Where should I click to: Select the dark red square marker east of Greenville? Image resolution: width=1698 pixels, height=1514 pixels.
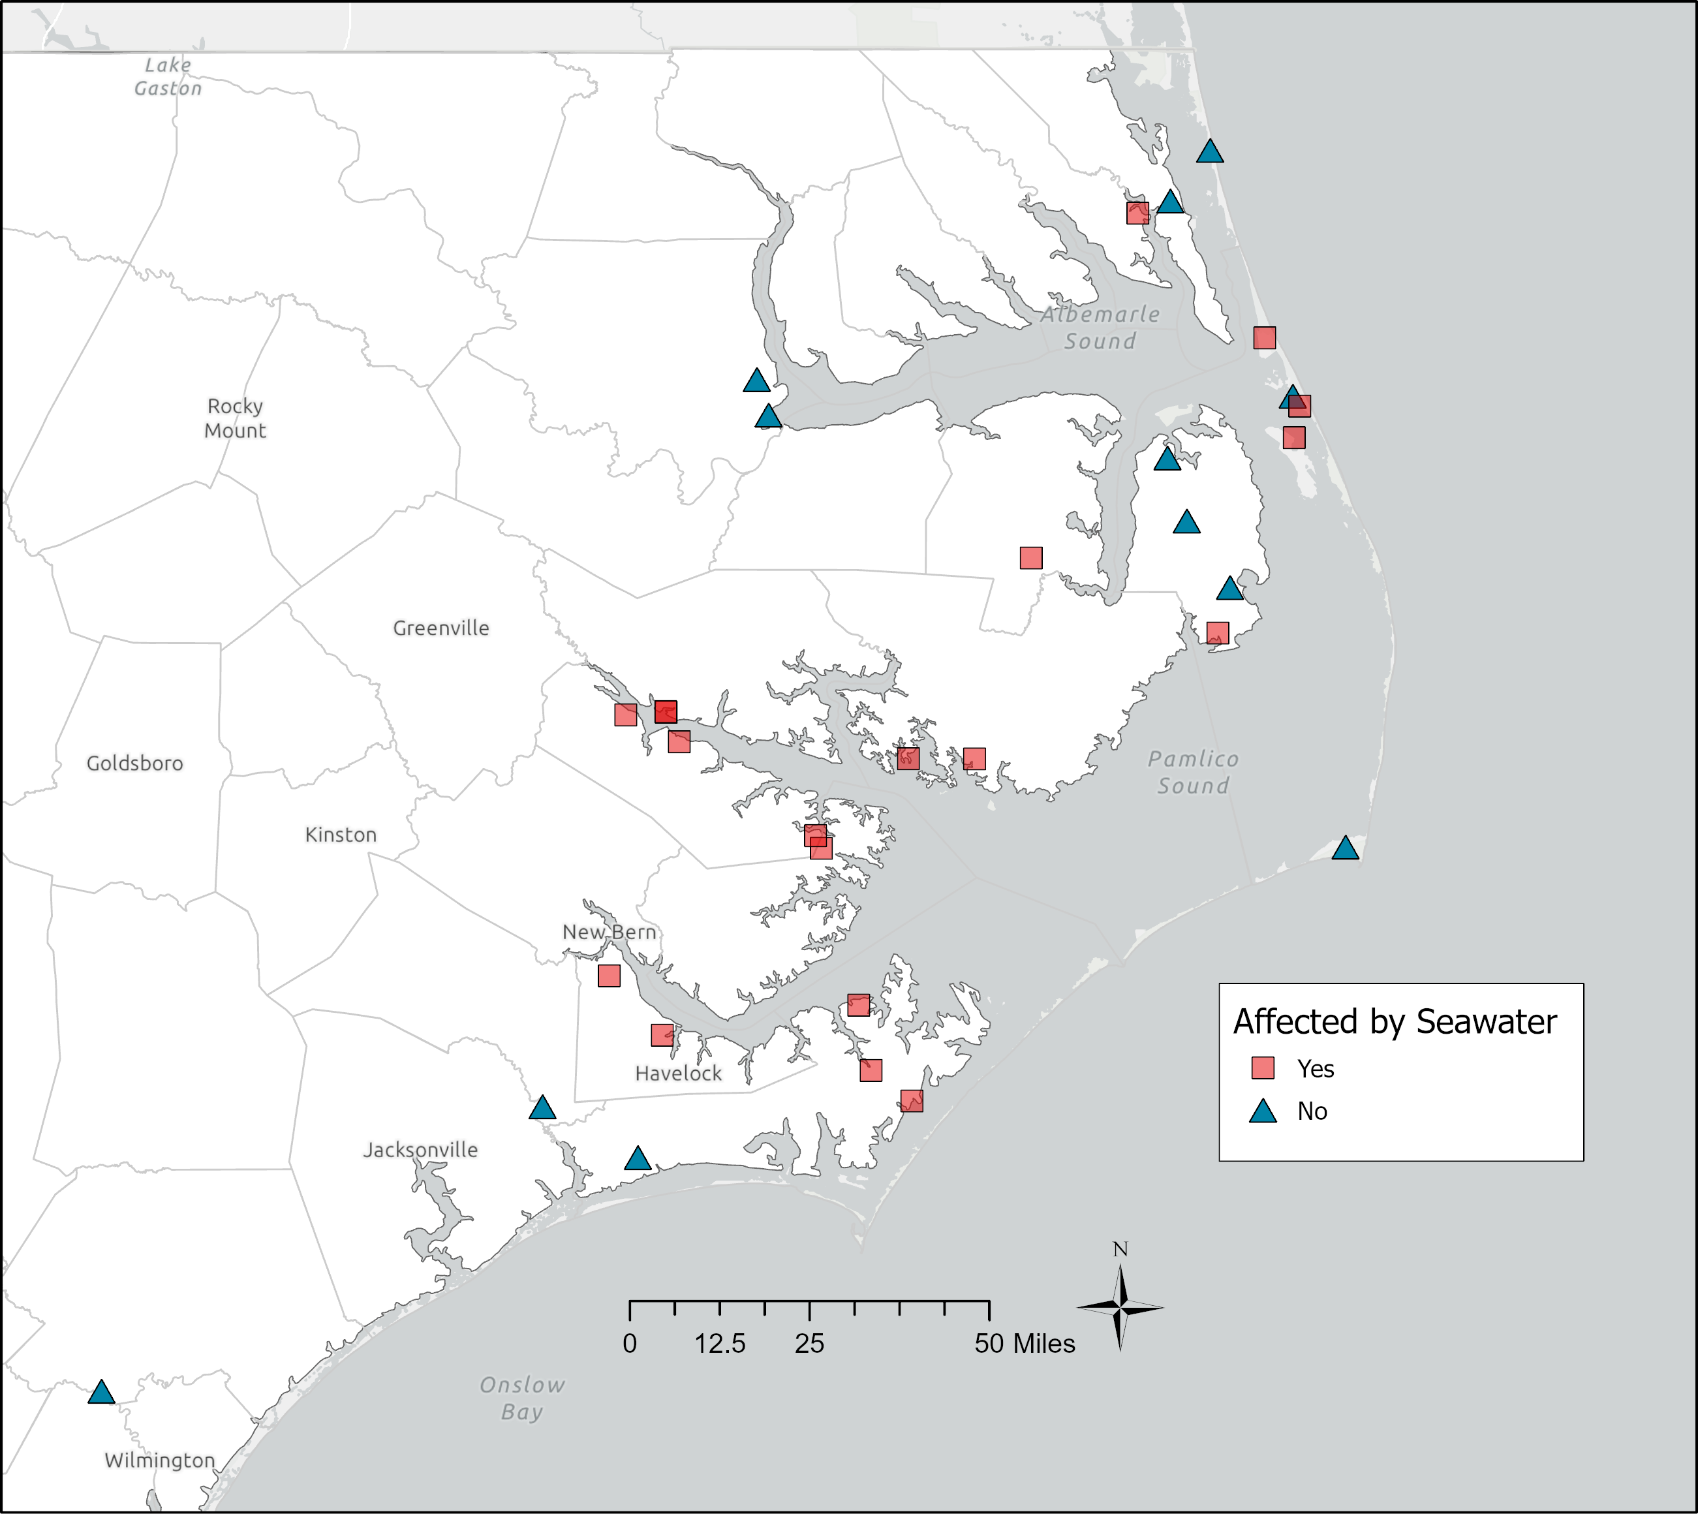coord(666,712)
